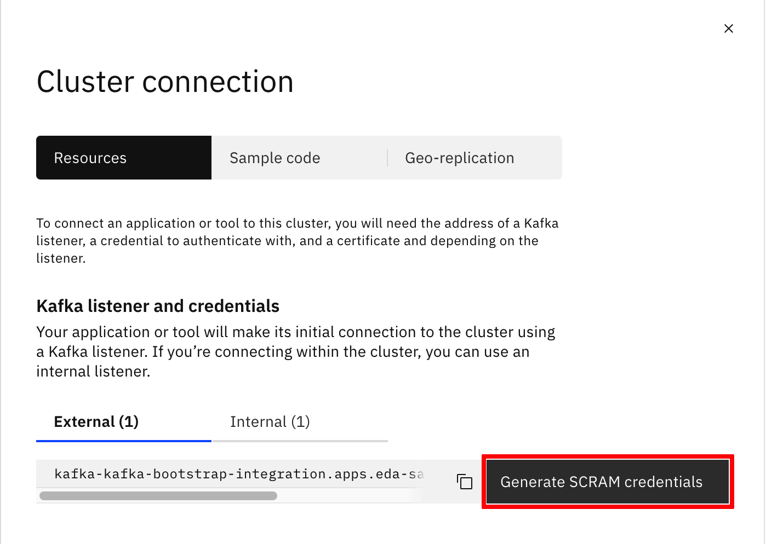Click Generate SCRAM credentials button

point(608,482)
